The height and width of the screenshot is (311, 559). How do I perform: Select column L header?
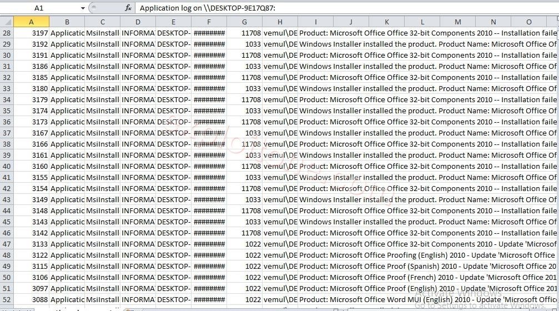[422, 22]
